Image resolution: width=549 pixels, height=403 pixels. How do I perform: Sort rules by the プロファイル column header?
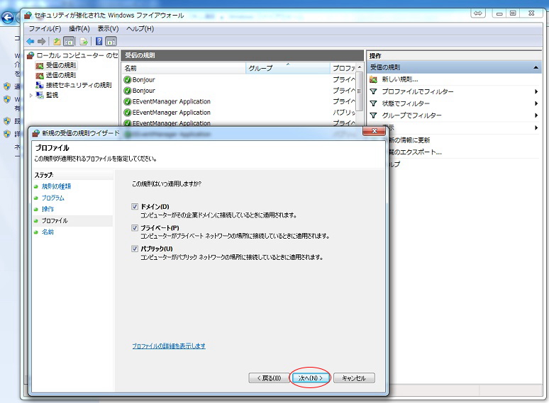[343, 68]
